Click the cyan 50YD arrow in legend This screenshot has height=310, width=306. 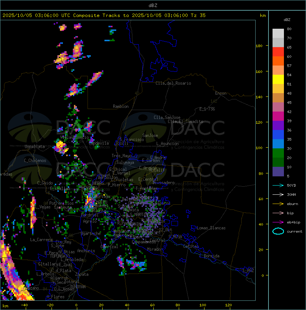tap(278, 185)
